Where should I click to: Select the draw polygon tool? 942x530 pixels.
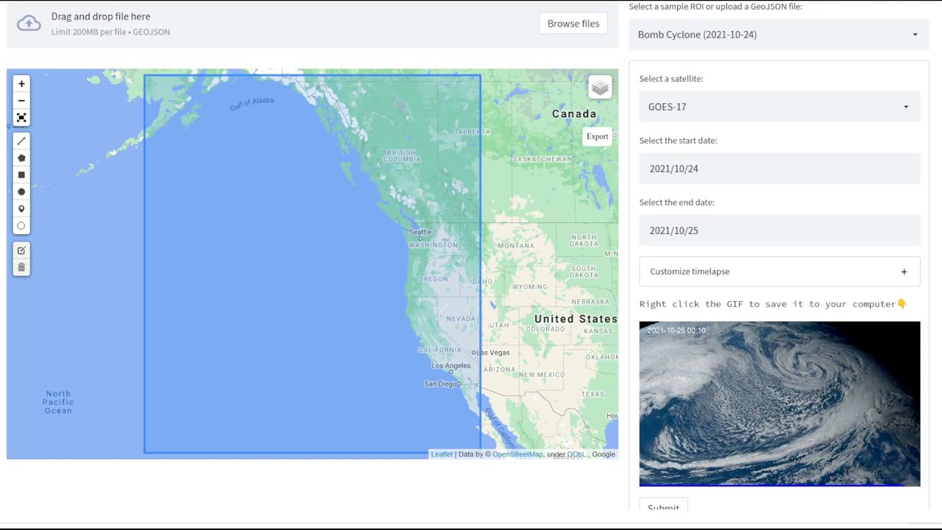coord(21,158)
